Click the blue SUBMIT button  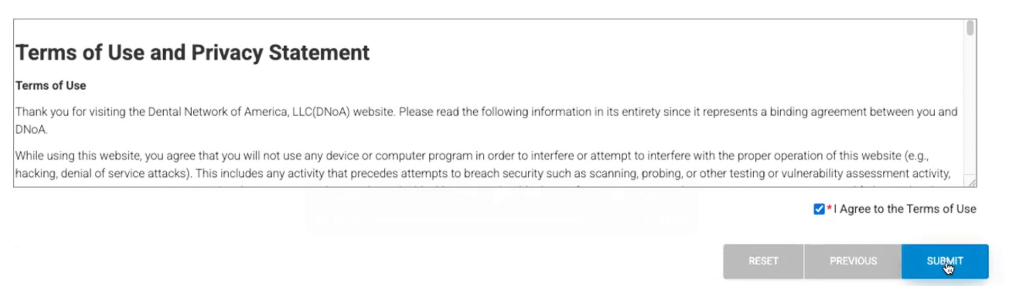click(944, 261)
